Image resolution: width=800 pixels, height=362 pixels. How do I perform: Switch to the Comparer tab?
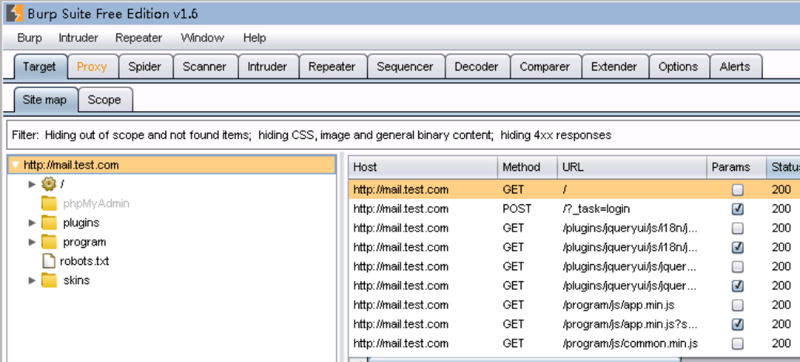[545, 67]
